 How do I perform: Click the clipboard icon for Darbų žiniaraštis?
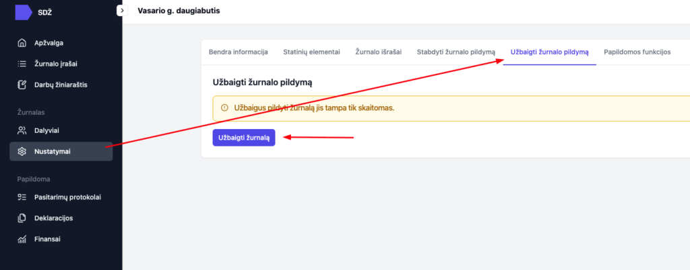[22, 85]
